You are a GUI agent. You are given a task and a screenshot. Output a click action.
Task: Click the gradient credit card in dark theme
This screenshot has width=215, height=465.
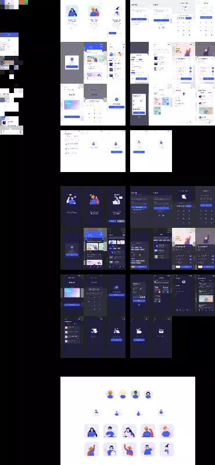point(72,293)
